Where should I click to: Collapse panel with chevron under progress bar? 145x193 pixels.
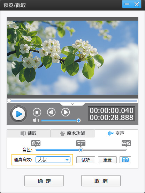[72, 104]
